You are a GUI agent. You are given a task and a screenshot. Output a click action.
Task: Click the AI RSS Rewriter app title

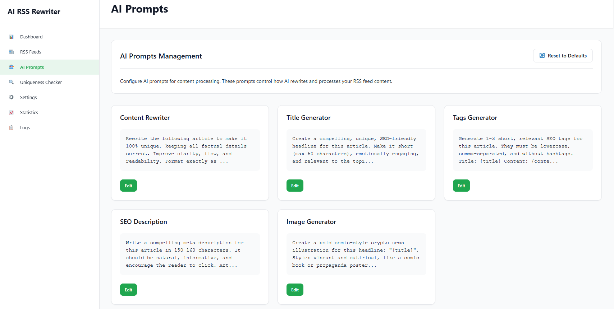point(34,11)
